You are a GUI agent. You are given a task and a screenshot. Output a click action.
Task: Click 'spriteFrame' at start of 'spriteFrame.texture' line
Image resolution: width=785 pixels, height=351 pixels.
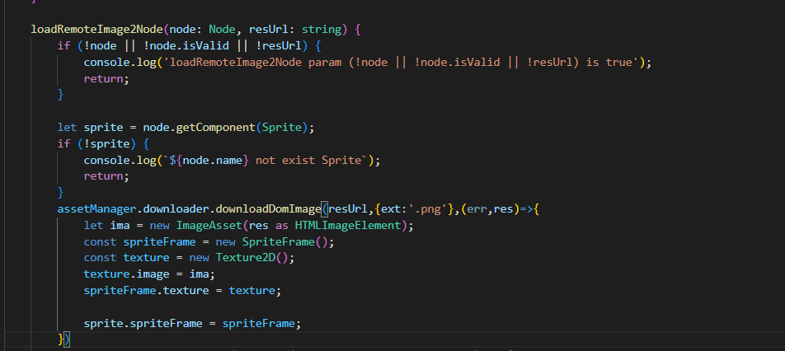[x=120, y=291]
